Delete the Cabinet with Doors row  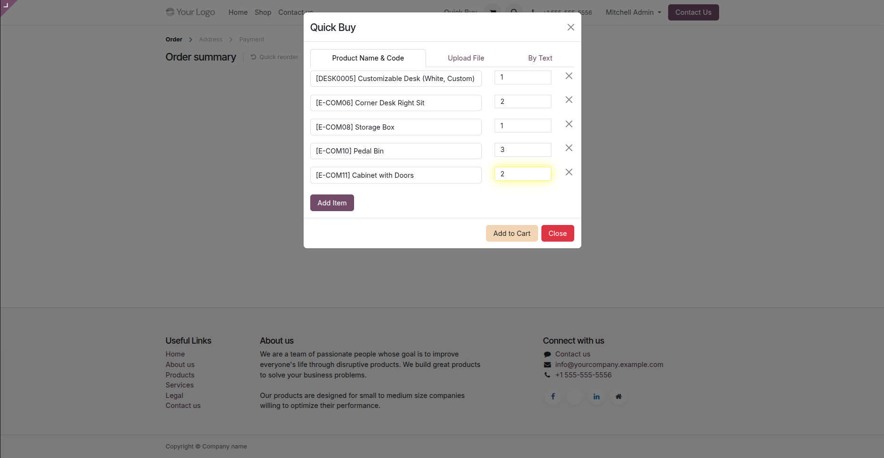point(569,173)
